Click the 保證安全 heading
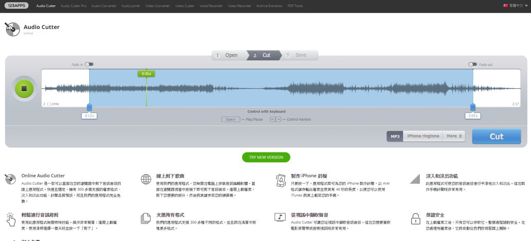This screenshot has width=531, height=241. (x=435, y=215)
